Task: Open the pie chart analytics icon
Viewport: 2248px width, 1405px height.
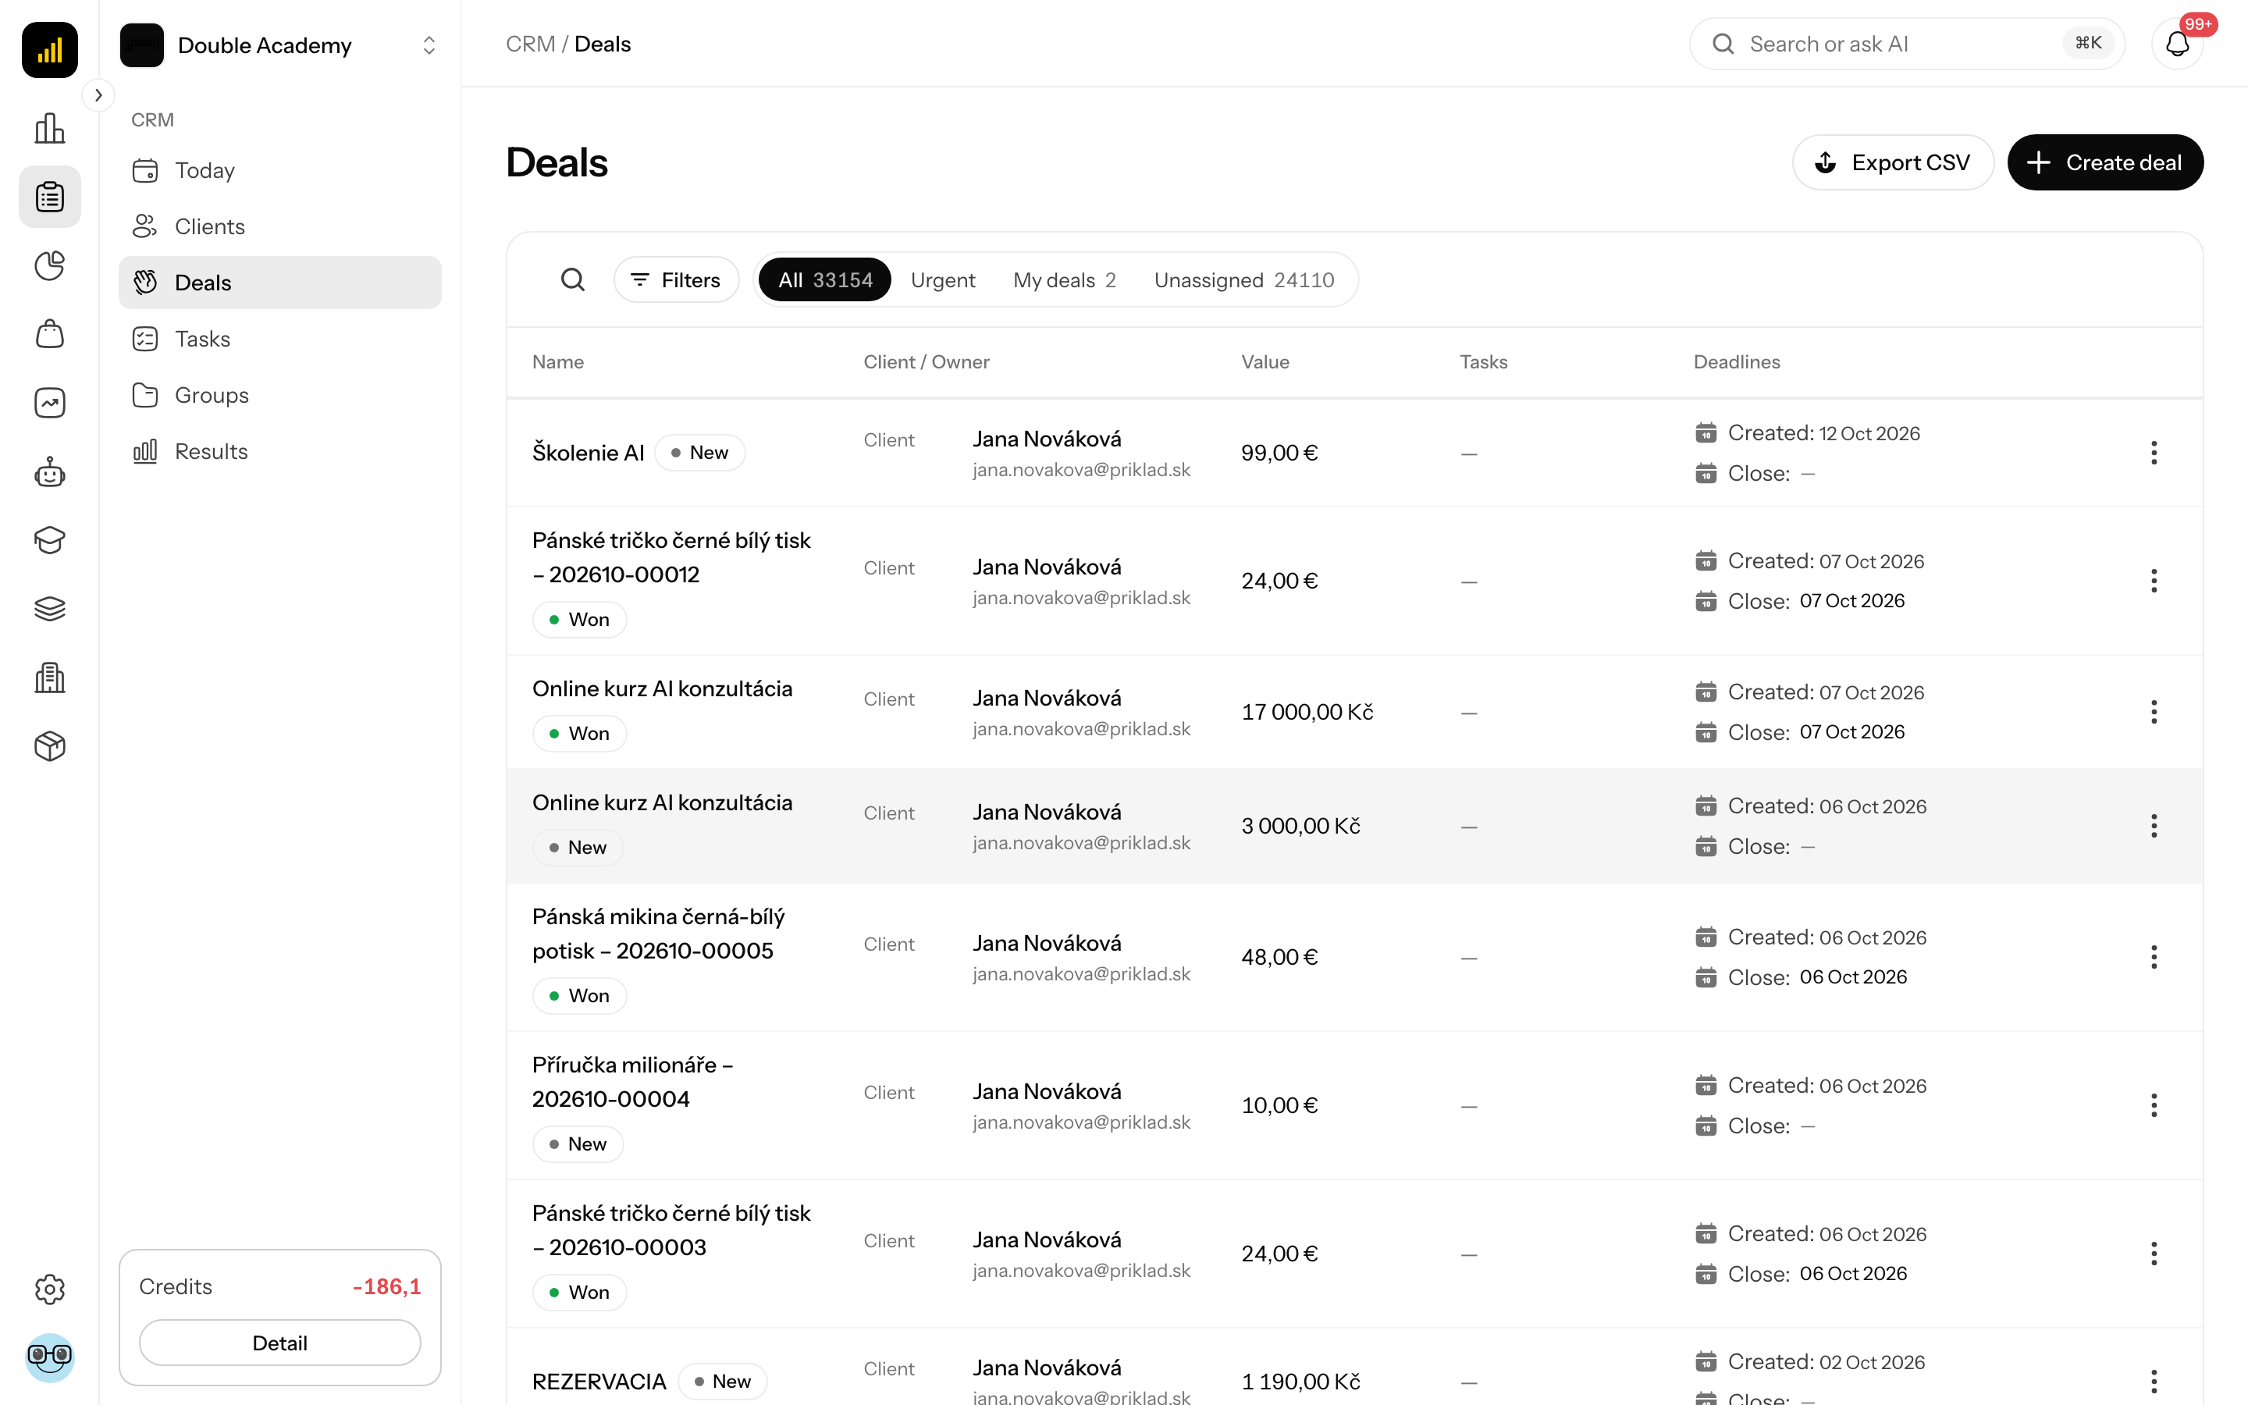Action: pos(49,265)
